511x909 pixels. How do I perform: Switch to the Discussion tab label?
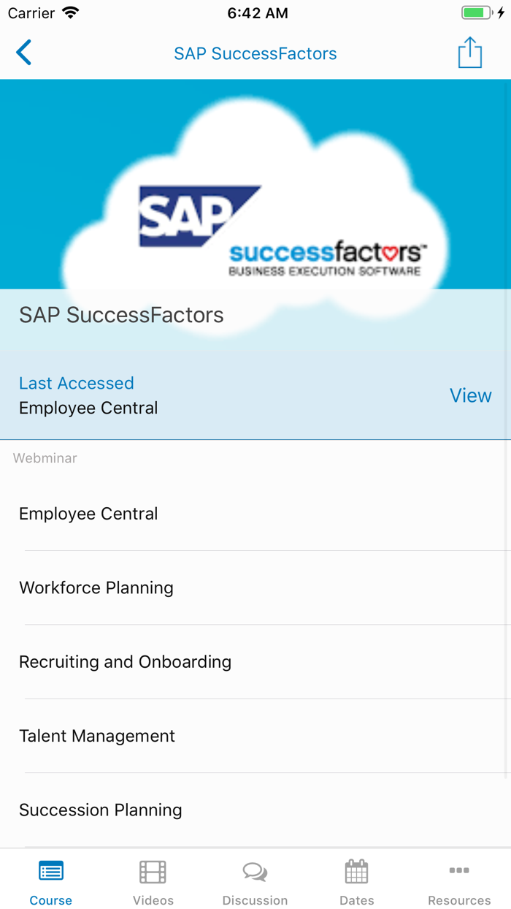(255, 900)
